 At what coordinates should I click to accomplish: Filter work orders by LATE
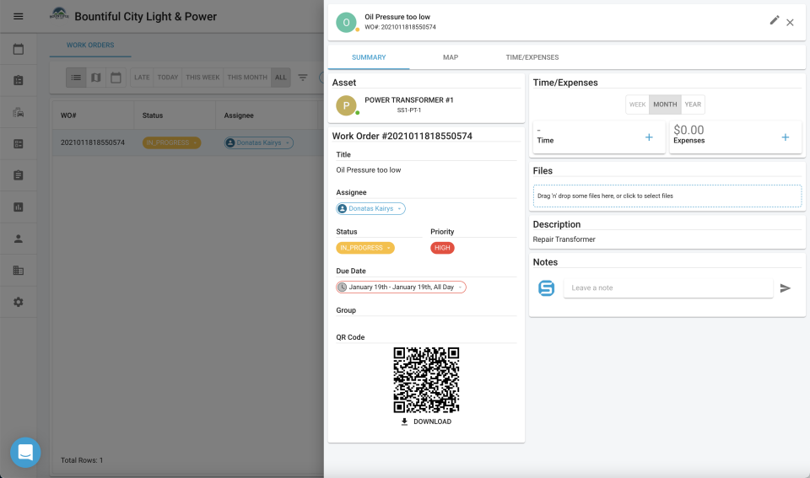point(142,78)
